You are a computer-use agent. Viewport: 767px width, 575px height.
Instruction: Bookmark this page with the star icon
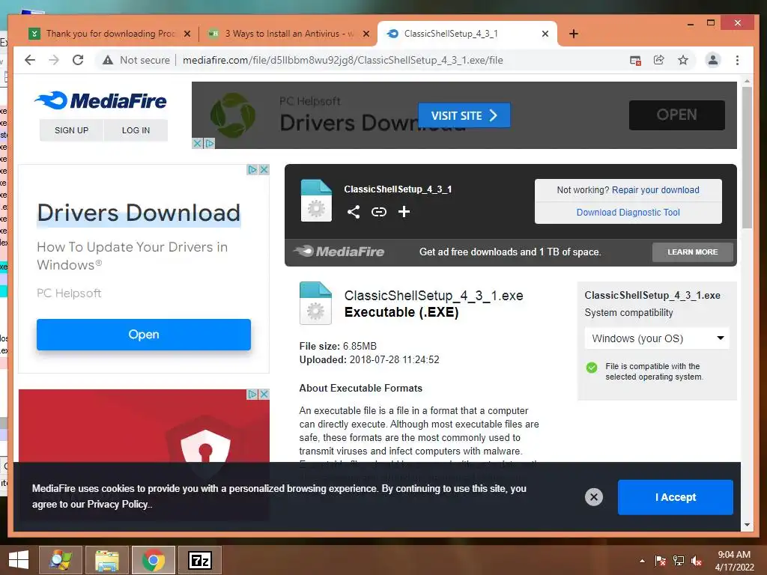[683, 60]
